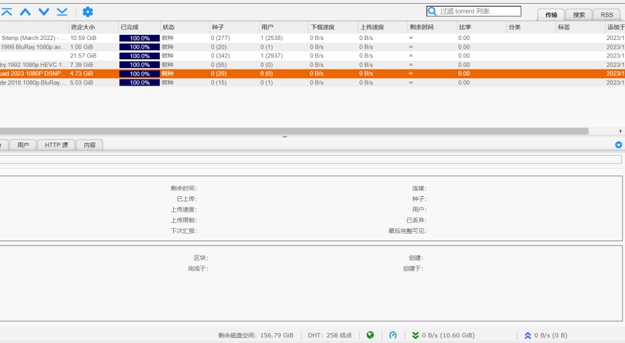Click the 7.39 GiB size cell
625x343 pixels.
coord(82,64)
